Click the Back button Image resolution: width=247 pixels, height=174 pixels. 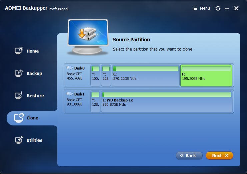189,155
